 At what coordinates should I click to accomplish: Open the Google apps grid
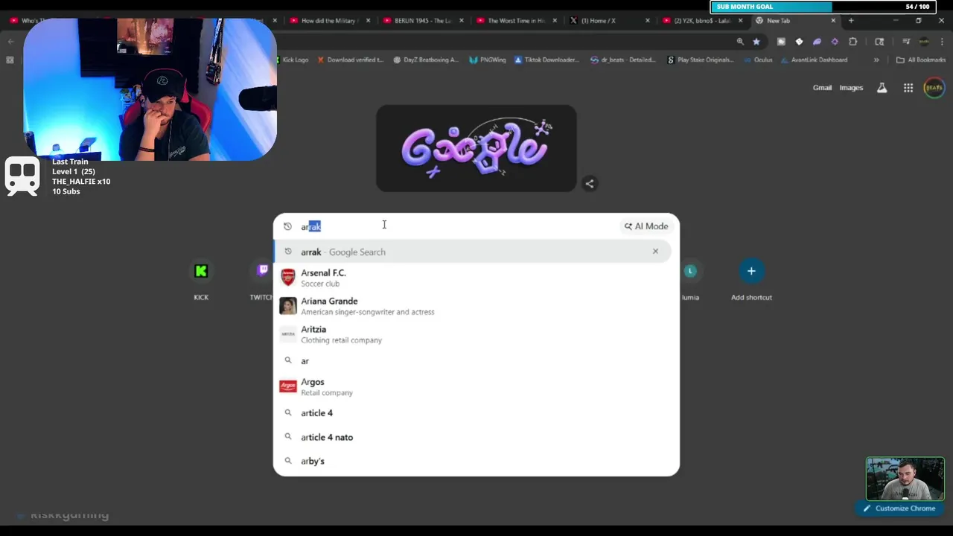[908, 88]
